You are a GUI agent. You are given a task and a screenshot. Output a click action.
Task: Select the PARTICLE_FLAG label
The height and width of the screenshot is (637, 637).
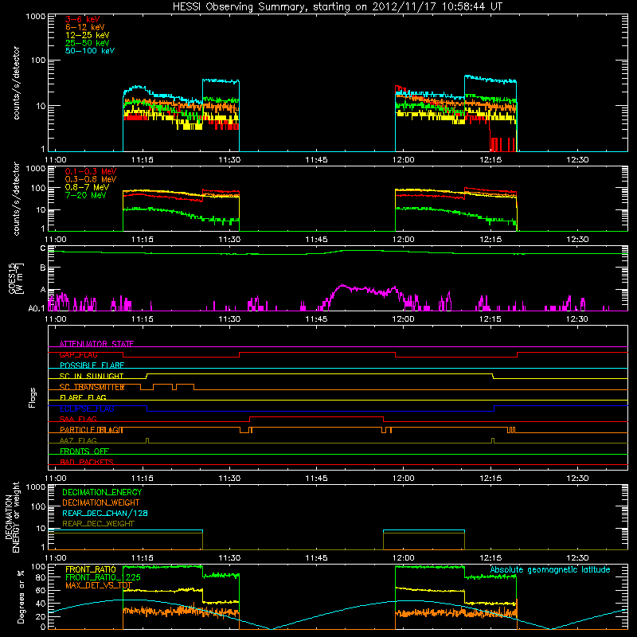[92, 430]
